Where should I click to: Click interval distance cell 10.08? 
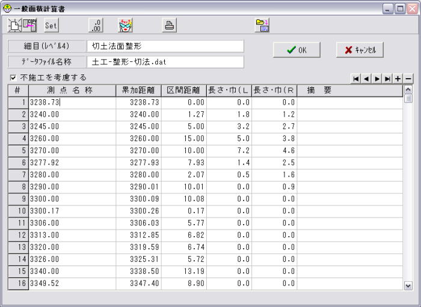pyautogui.click(x=184, y=199)
